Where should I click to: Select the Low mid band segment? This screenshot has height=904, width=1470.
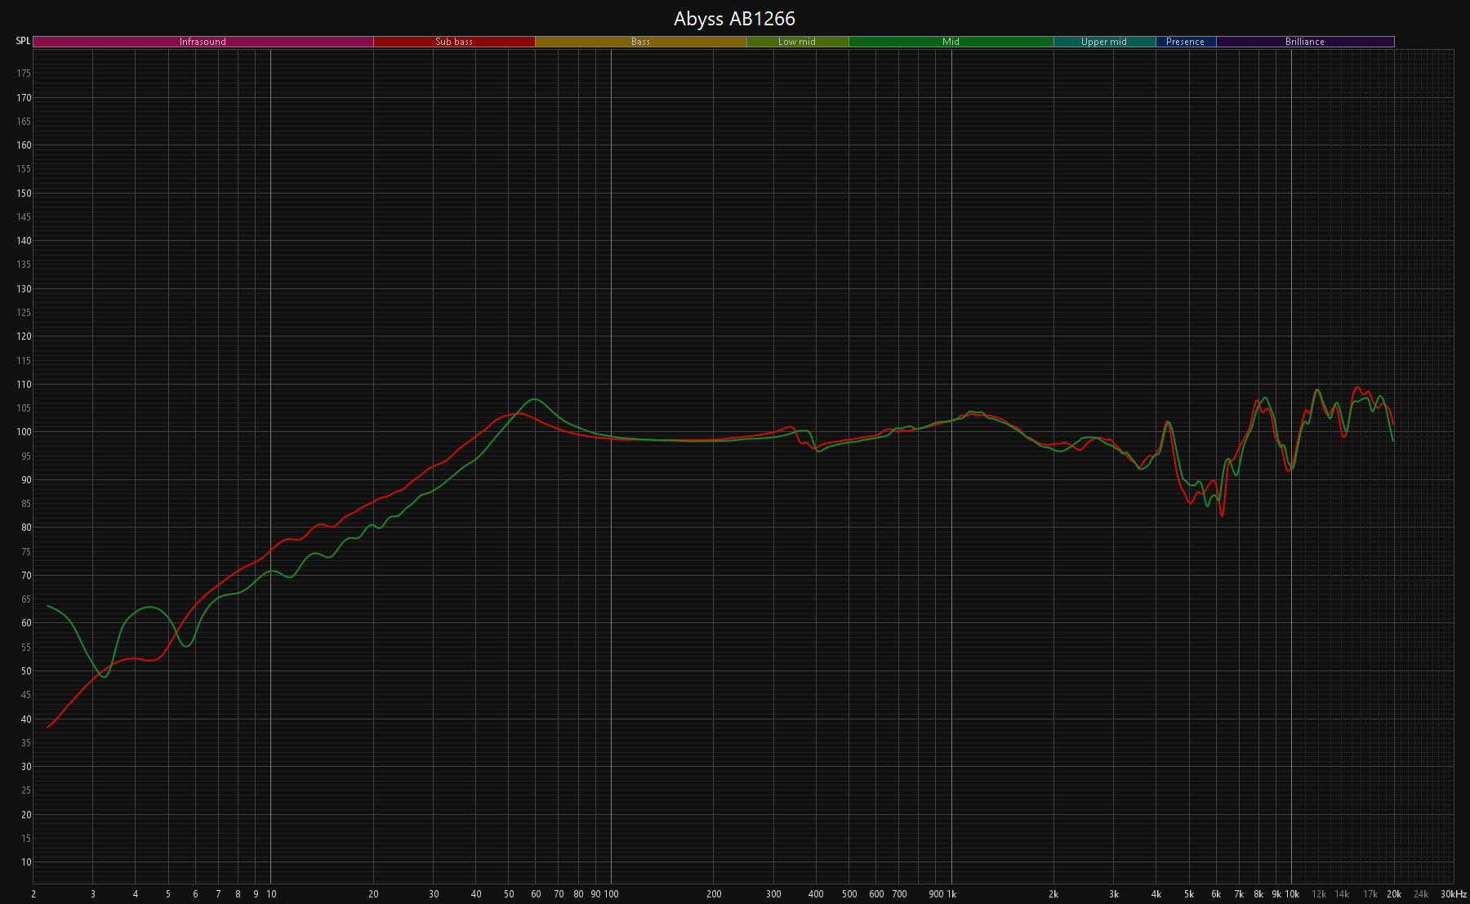(797, 42)
